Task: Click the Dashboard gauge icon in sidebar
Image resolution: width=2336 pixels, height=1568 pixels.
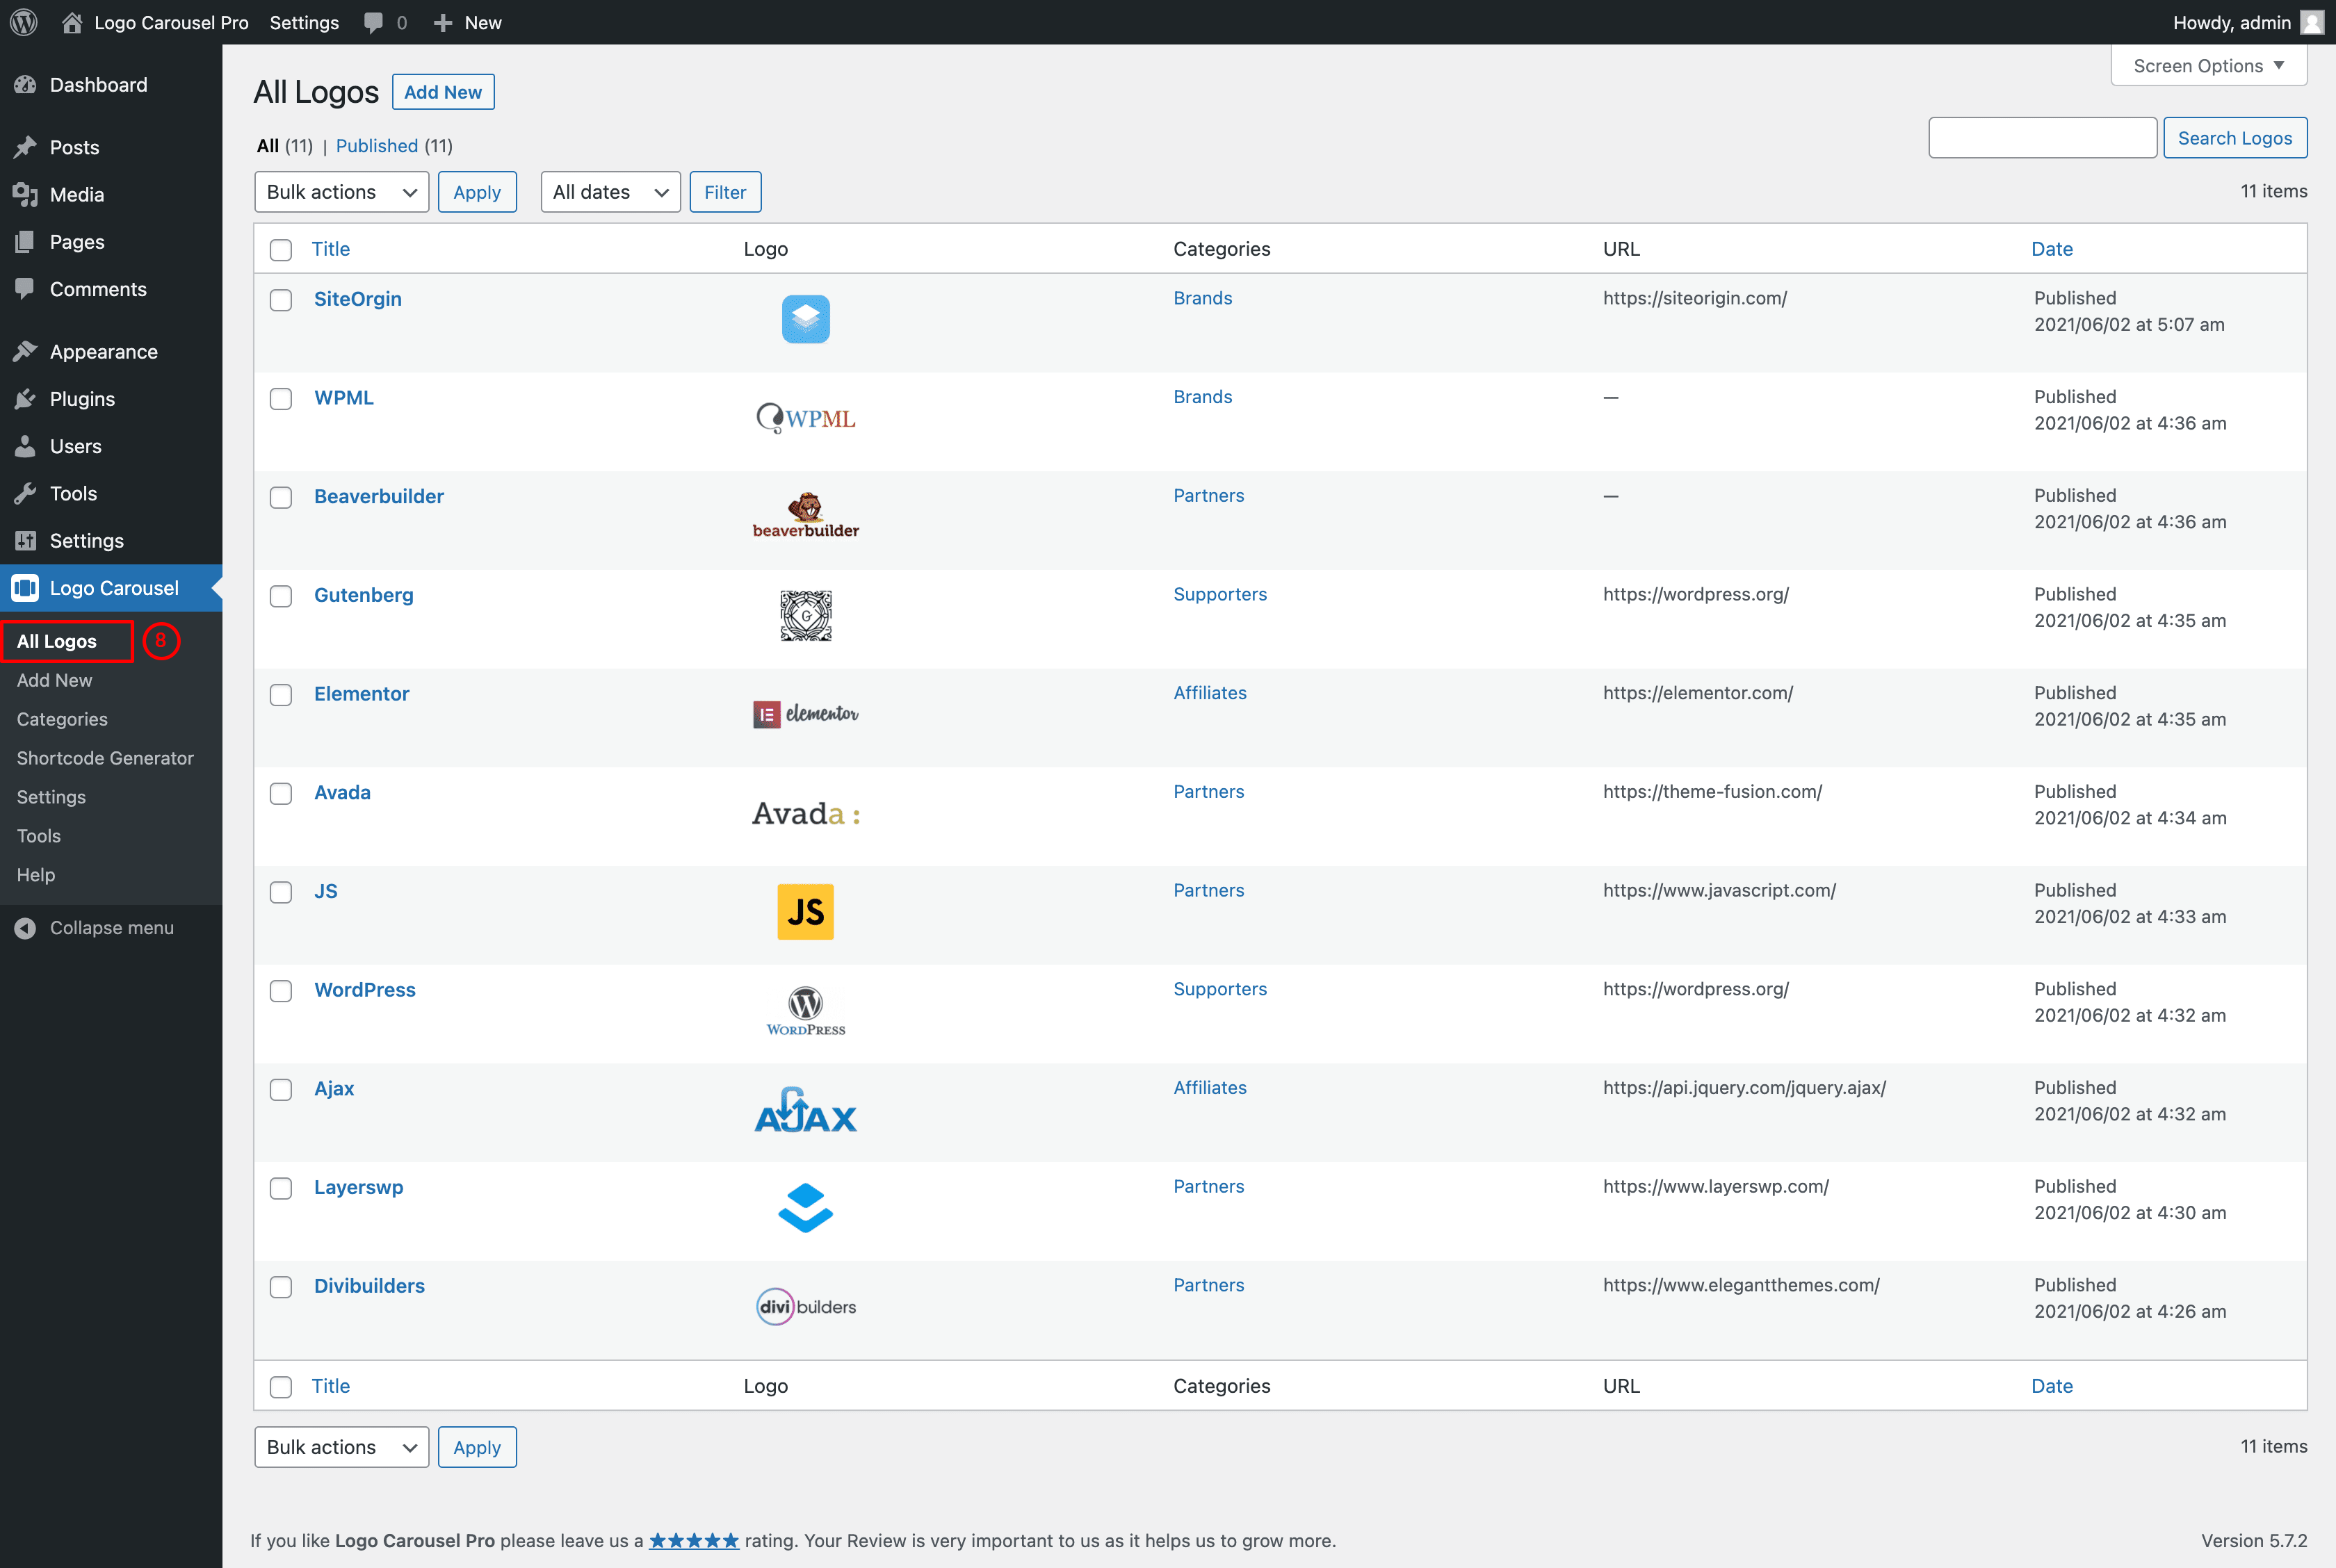Action: pos(26,85)
